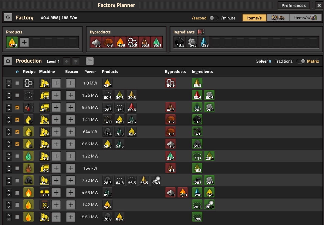Click the ingredients panel icon showing 298

pos(204,42)
